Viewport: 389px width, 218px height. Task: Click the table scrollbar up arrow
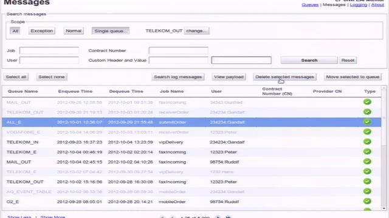pos(384,88)
